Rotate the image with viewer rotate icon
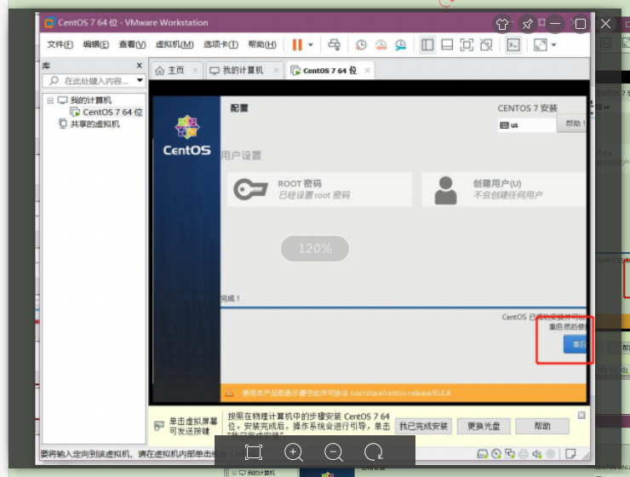Image resolution: width=630 pixels, height=477 pixels. coord(374,452)
